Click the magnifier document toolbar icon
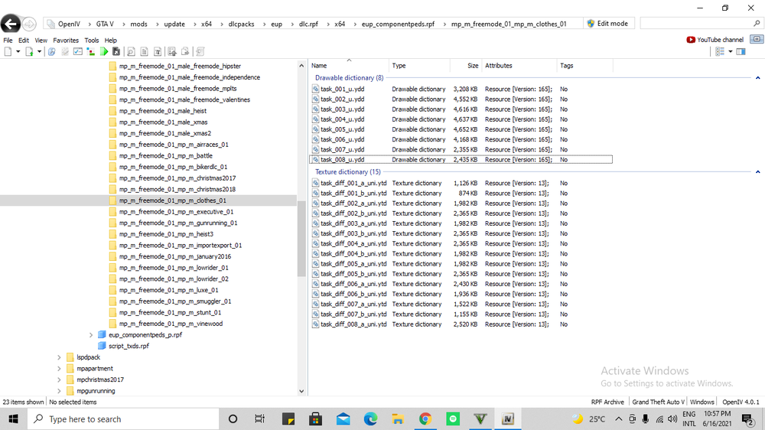The height and width of the screenshot is (430, 765). (131, 52)
